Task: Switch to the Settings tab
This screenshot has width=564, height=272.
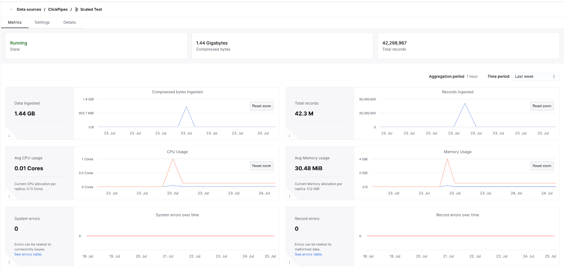Action: (42, 23)
